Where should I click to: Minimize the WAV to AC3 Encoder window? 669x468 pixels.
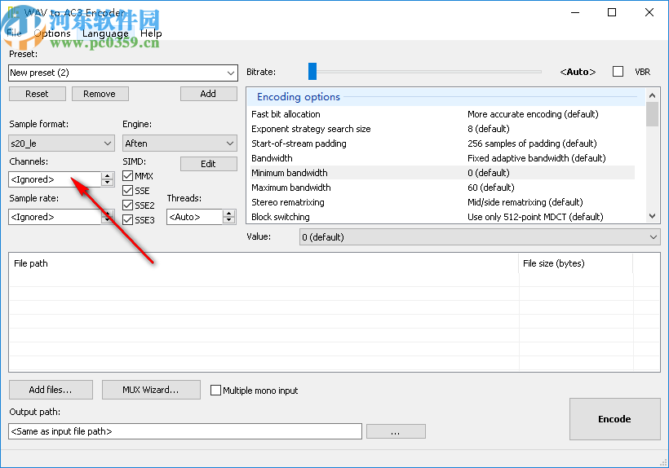pos(574,12)
